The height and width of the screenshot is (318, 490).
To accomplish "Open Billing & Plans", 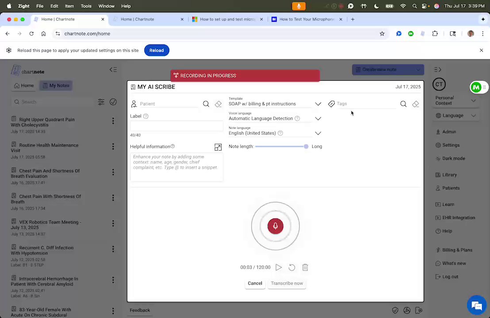I will click(454, 250).
